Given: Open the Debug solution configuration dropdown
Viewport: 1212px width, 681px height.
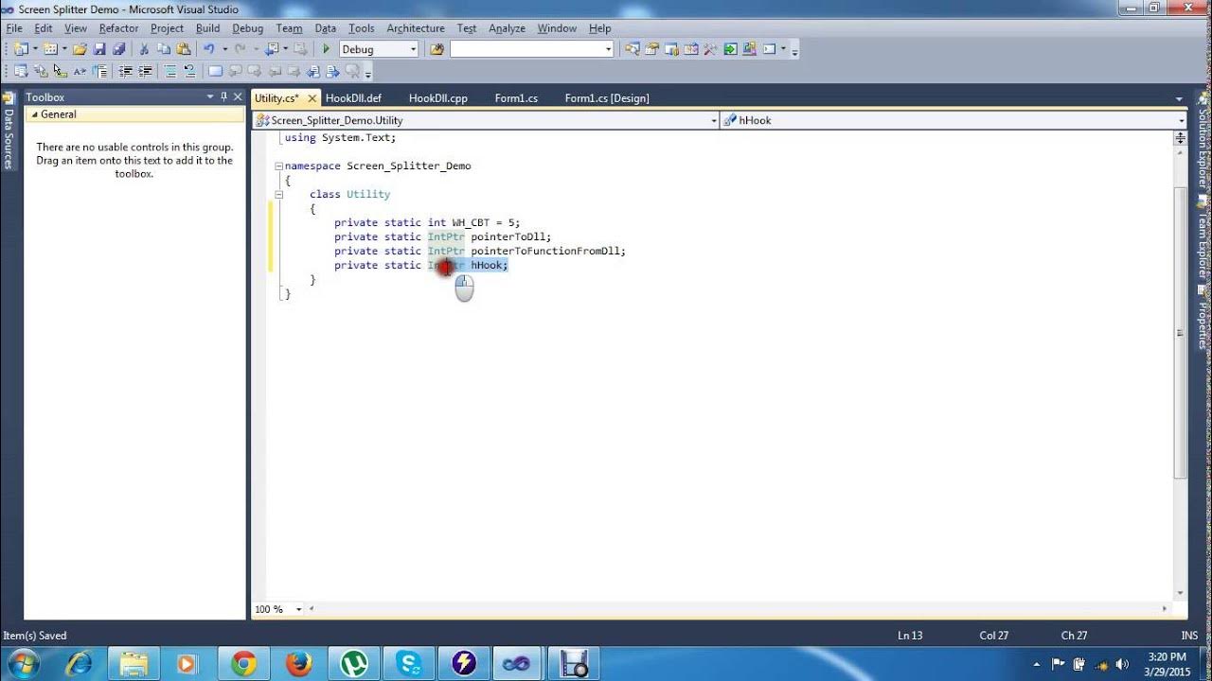Looking at the screenshot, I should (x=413, y=49).
